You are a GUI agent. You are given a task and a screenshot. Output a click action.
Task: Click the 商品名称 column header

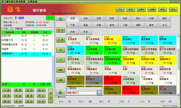click(10, 32)
